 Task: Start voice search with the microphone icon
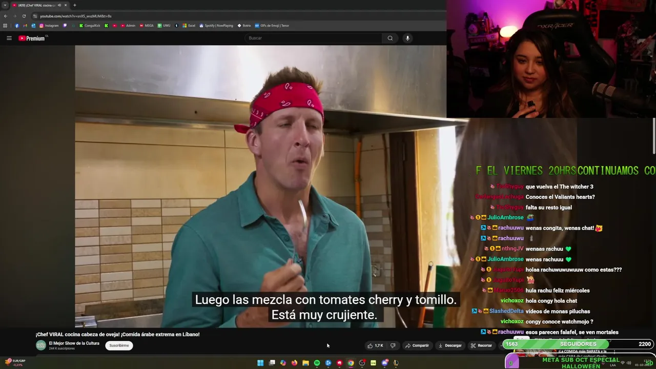pyautogui.click(x=407, y=38)
